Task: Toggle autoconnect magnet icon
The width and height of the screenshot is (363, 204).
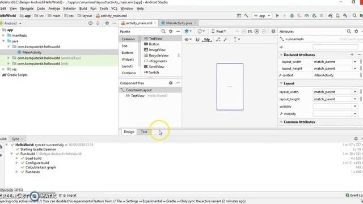Action: 197,40
